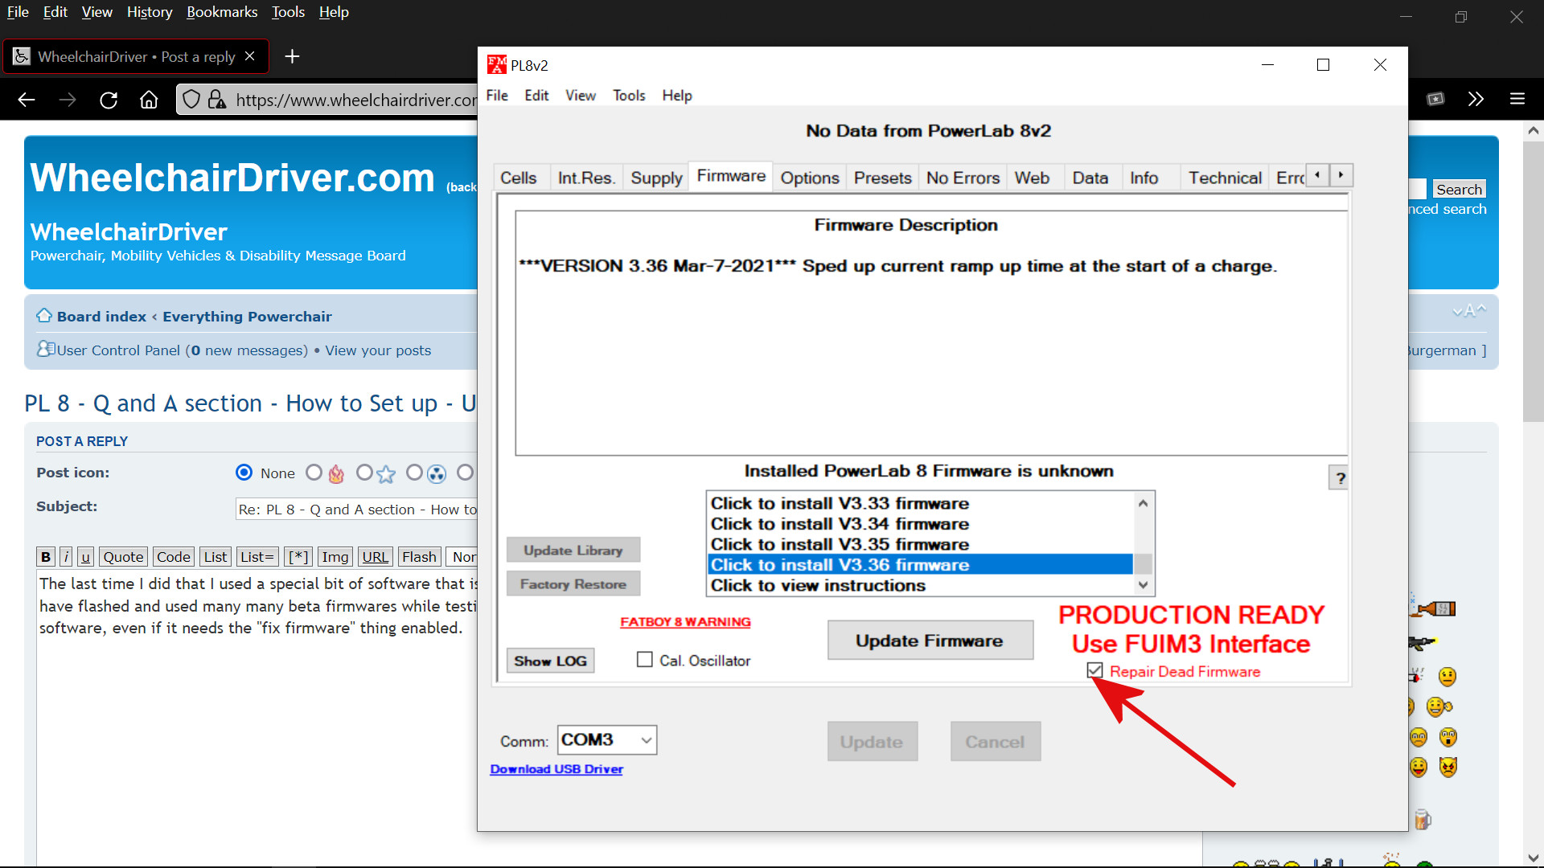Viewport: 1544px width, 868px height.
Task: Click the firmware help question mark
Action: (x=1340, y=479)
